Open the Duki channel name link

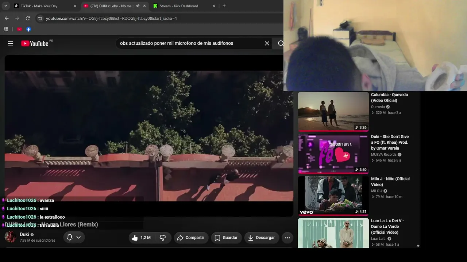pos(24,235)
